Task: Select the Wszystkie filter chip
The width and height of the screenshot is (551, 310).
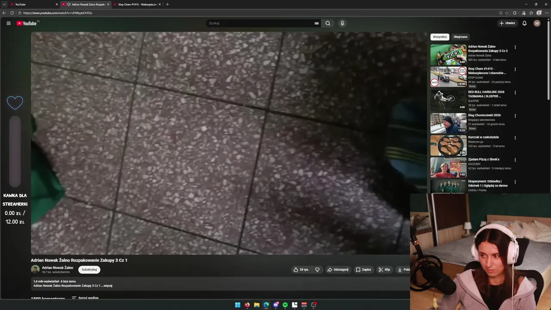Action: click(x=440, y=37)
